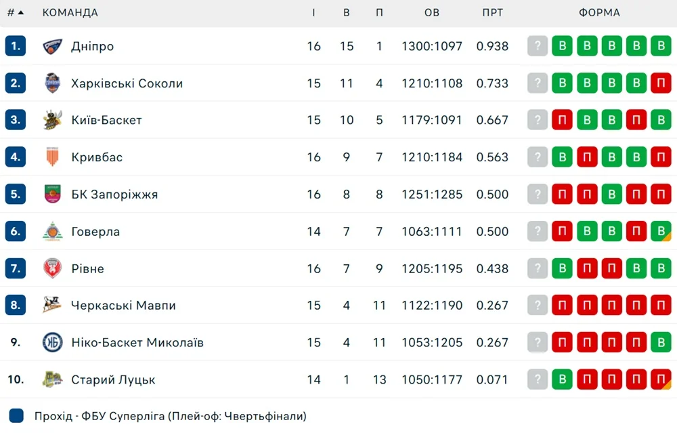Click the red П form badge for Харківські Соколи
Image resolution: width=677 pixels, height=433 pixels.
661,83
